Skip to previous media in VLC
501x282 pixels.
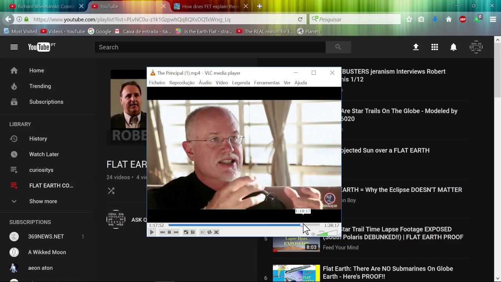(162, 232)
